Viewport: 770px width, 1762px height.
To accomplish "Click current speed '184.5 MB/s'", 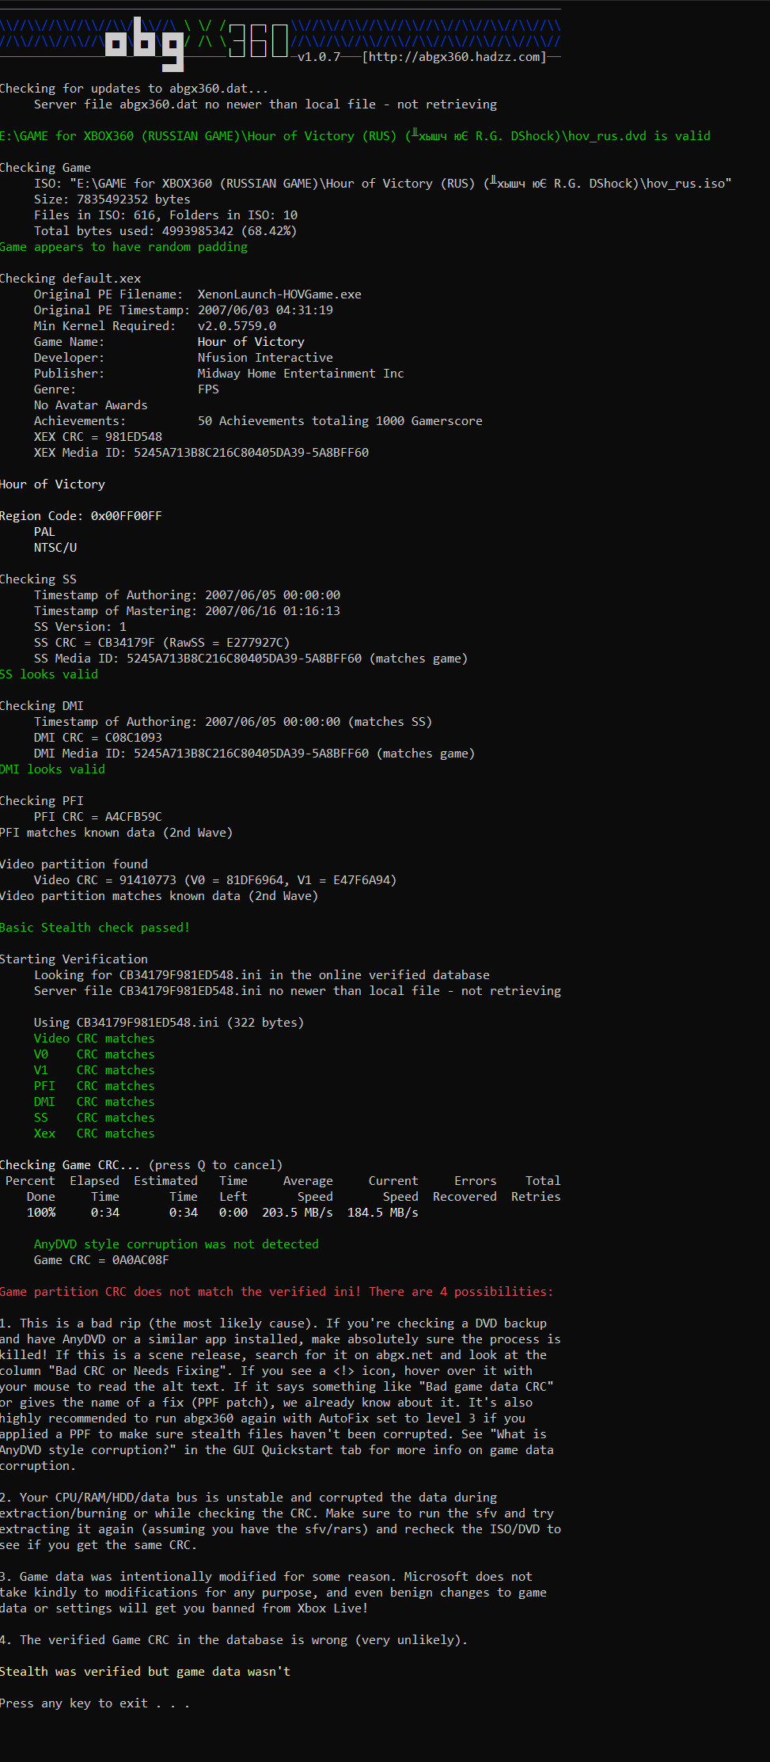I will 383,1213.
